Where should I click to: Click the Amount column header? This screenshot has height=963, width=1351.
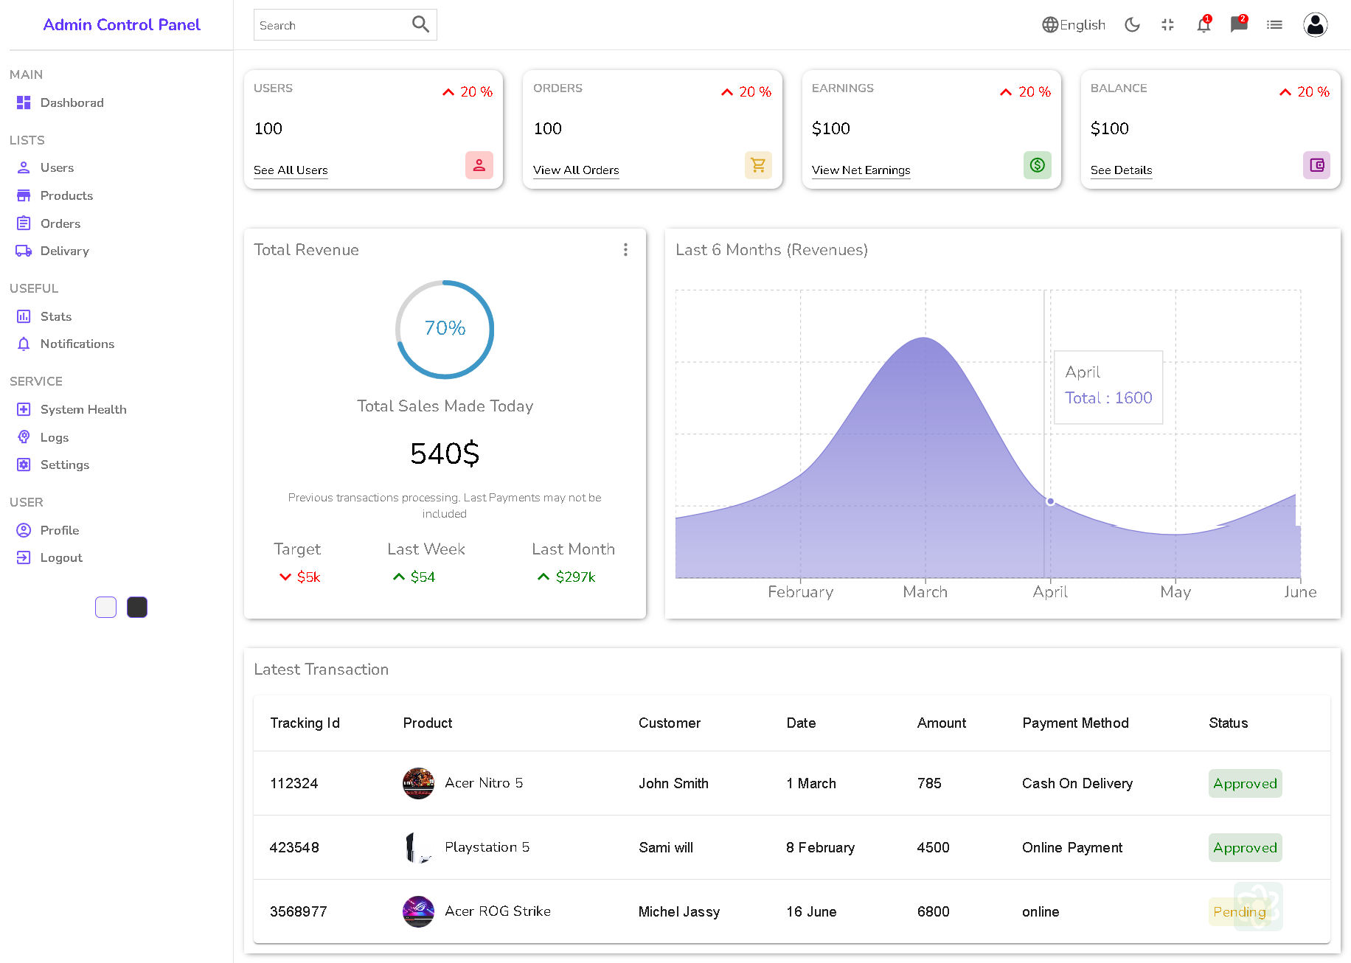pos(941,723)
